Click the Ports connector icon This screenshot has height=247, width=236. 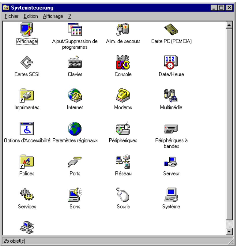(75, 162)
